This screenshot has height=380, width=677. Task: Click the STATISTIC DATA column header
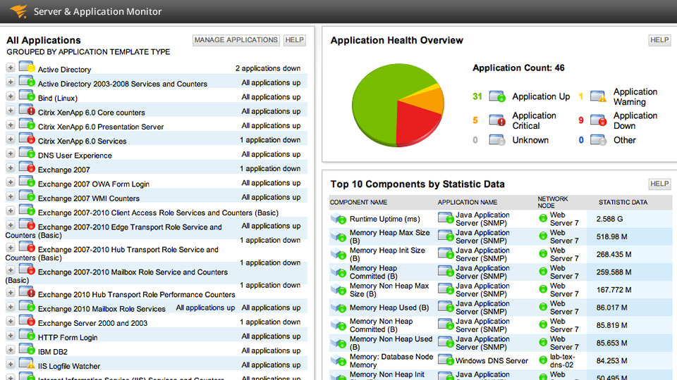click(x=623, y=202)
